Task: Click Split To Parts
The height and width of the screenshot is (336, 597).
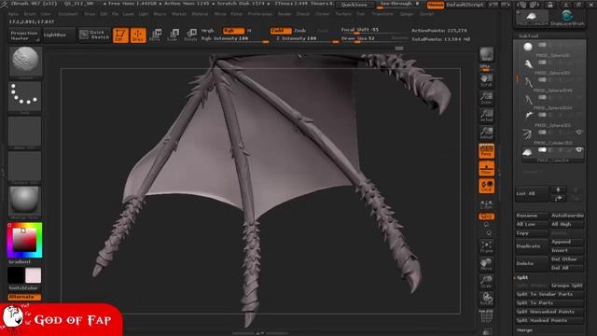Action: pyautogui.click(x=549, y=303)
